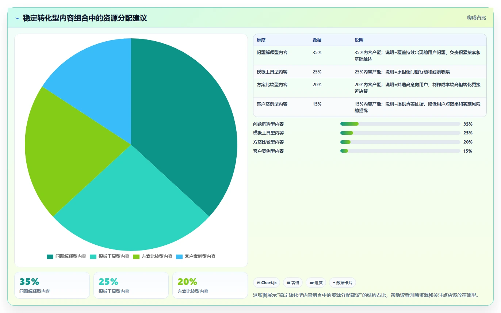501x313 pixels.
Task: Toggle the 方案比较型内容 legend swatch
Action: 136,256
